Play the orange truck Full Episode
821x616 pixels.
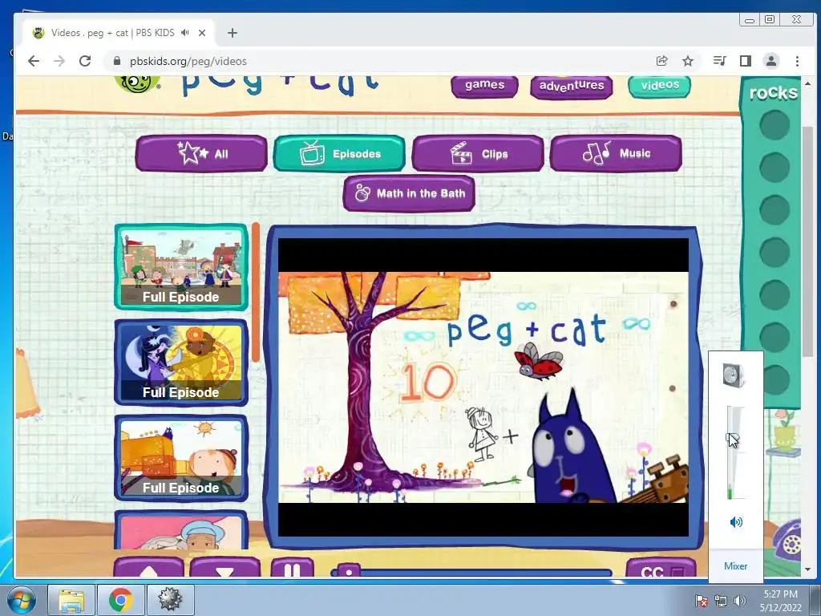pos(181,458)
